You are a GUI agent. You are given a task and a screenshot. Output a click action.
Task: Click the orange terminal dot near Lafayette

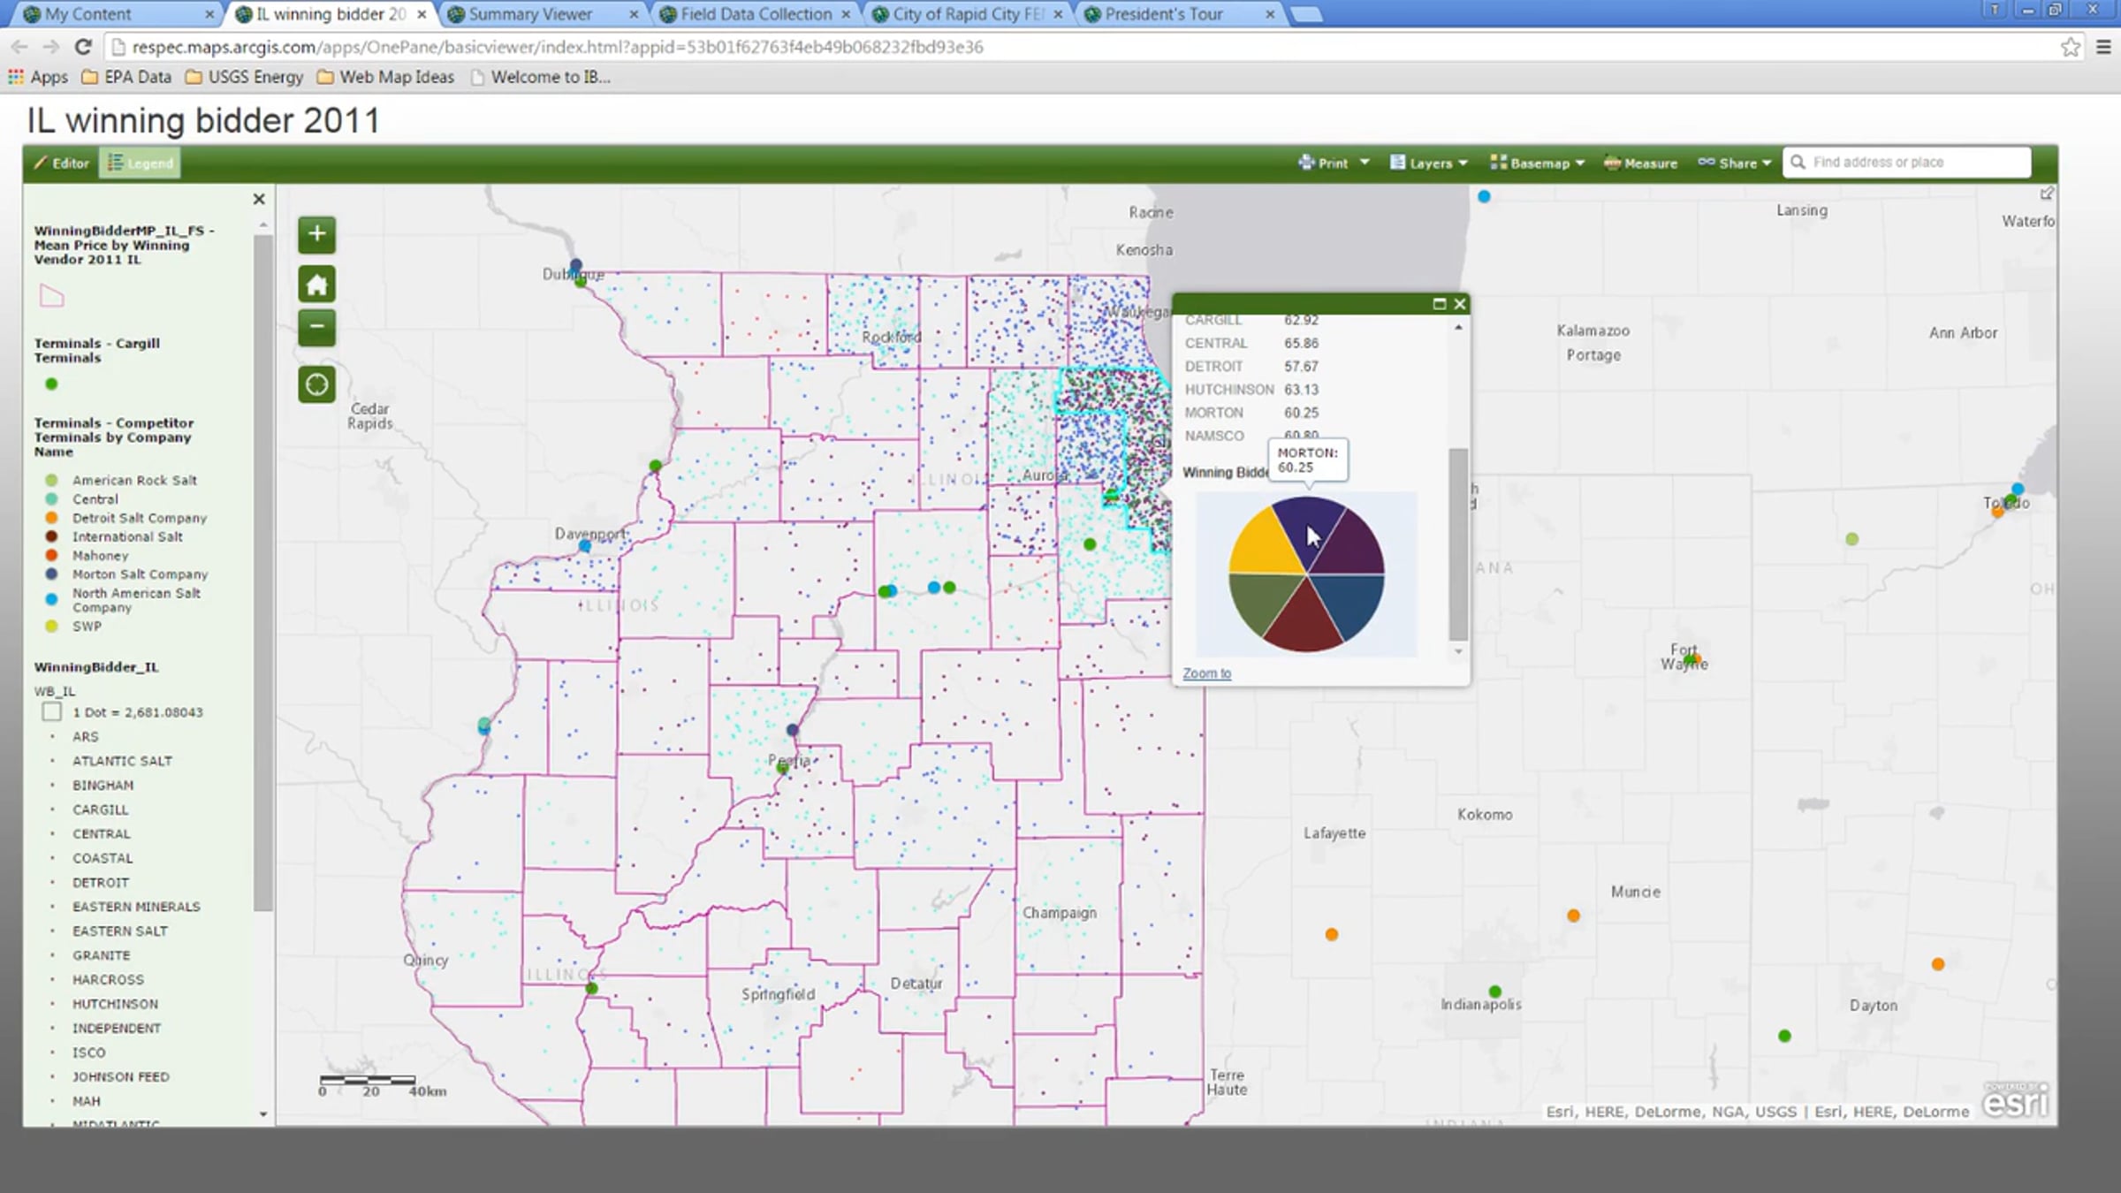point(1332,934)
